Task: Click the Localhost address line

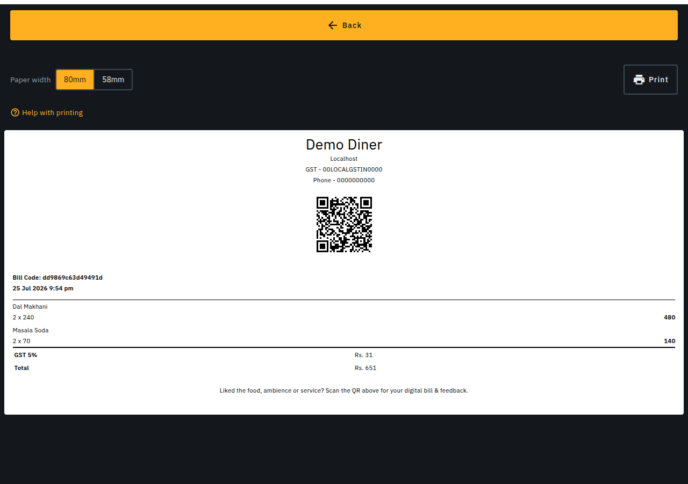Action: 344,159
